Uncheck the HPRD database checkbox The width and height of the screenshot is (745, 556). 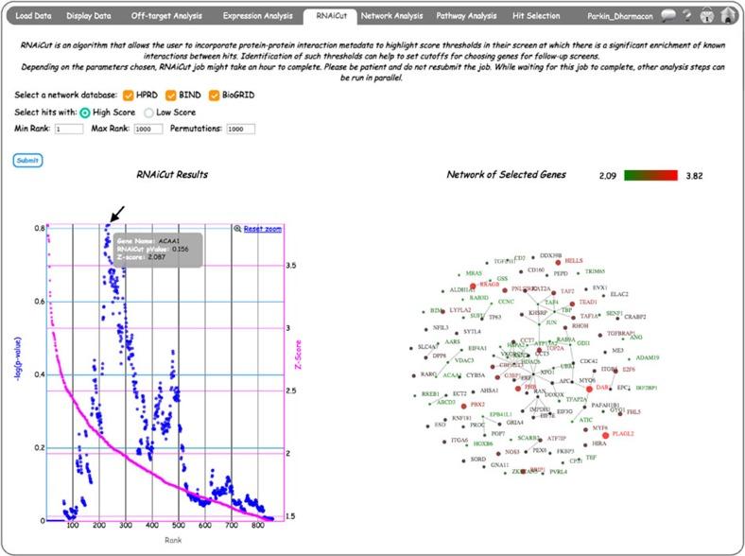pos(129,96)
